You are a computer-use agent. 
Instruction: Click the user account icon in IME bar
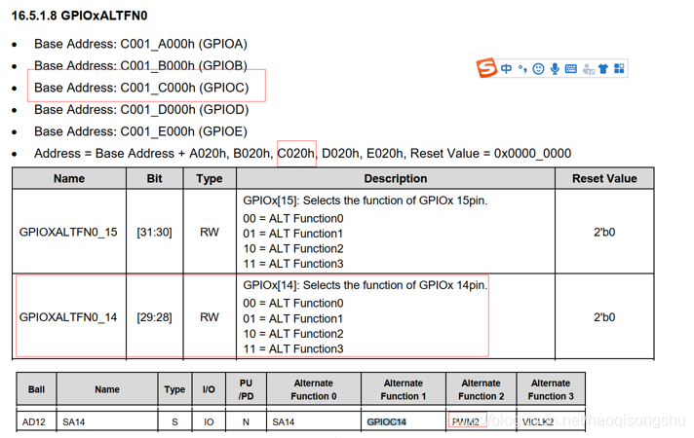pyautogui.click(x=588, y=68)
